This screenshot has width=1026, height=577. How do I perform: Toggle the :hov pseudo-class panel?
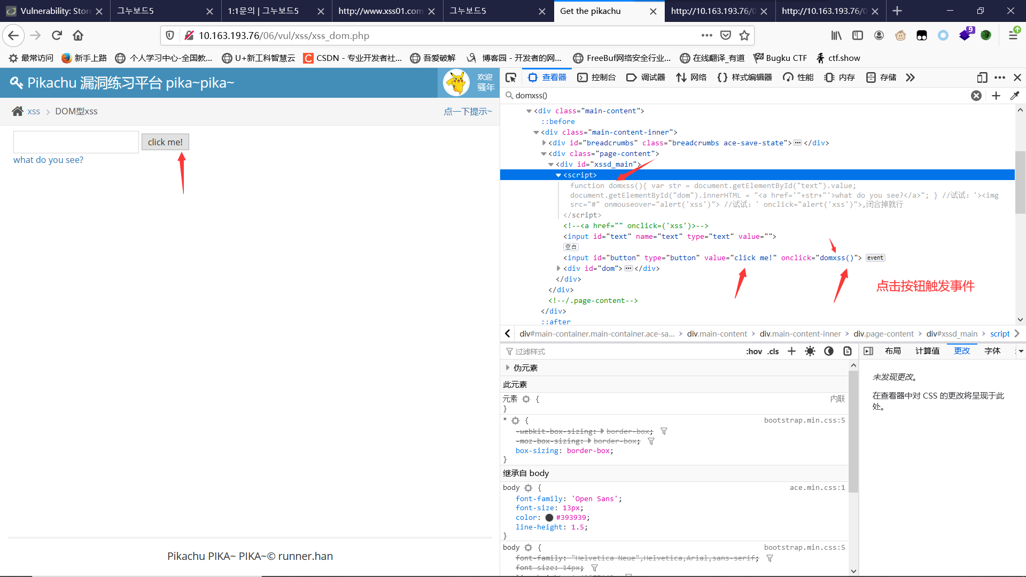point(754,351)
